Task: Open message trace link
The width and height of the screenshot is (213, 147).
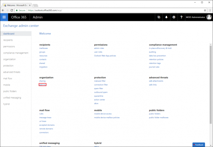Action: pyautogui.click(x=45, y=118)
